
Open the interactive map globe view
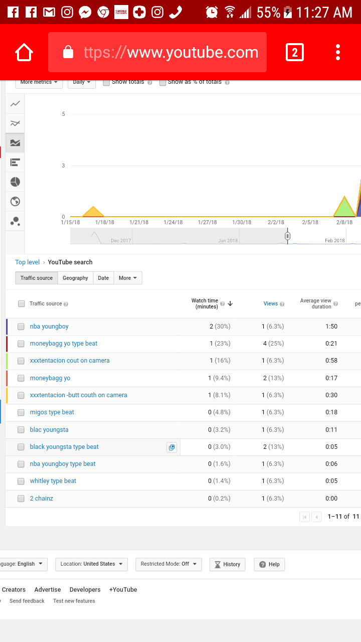point(15,202)
